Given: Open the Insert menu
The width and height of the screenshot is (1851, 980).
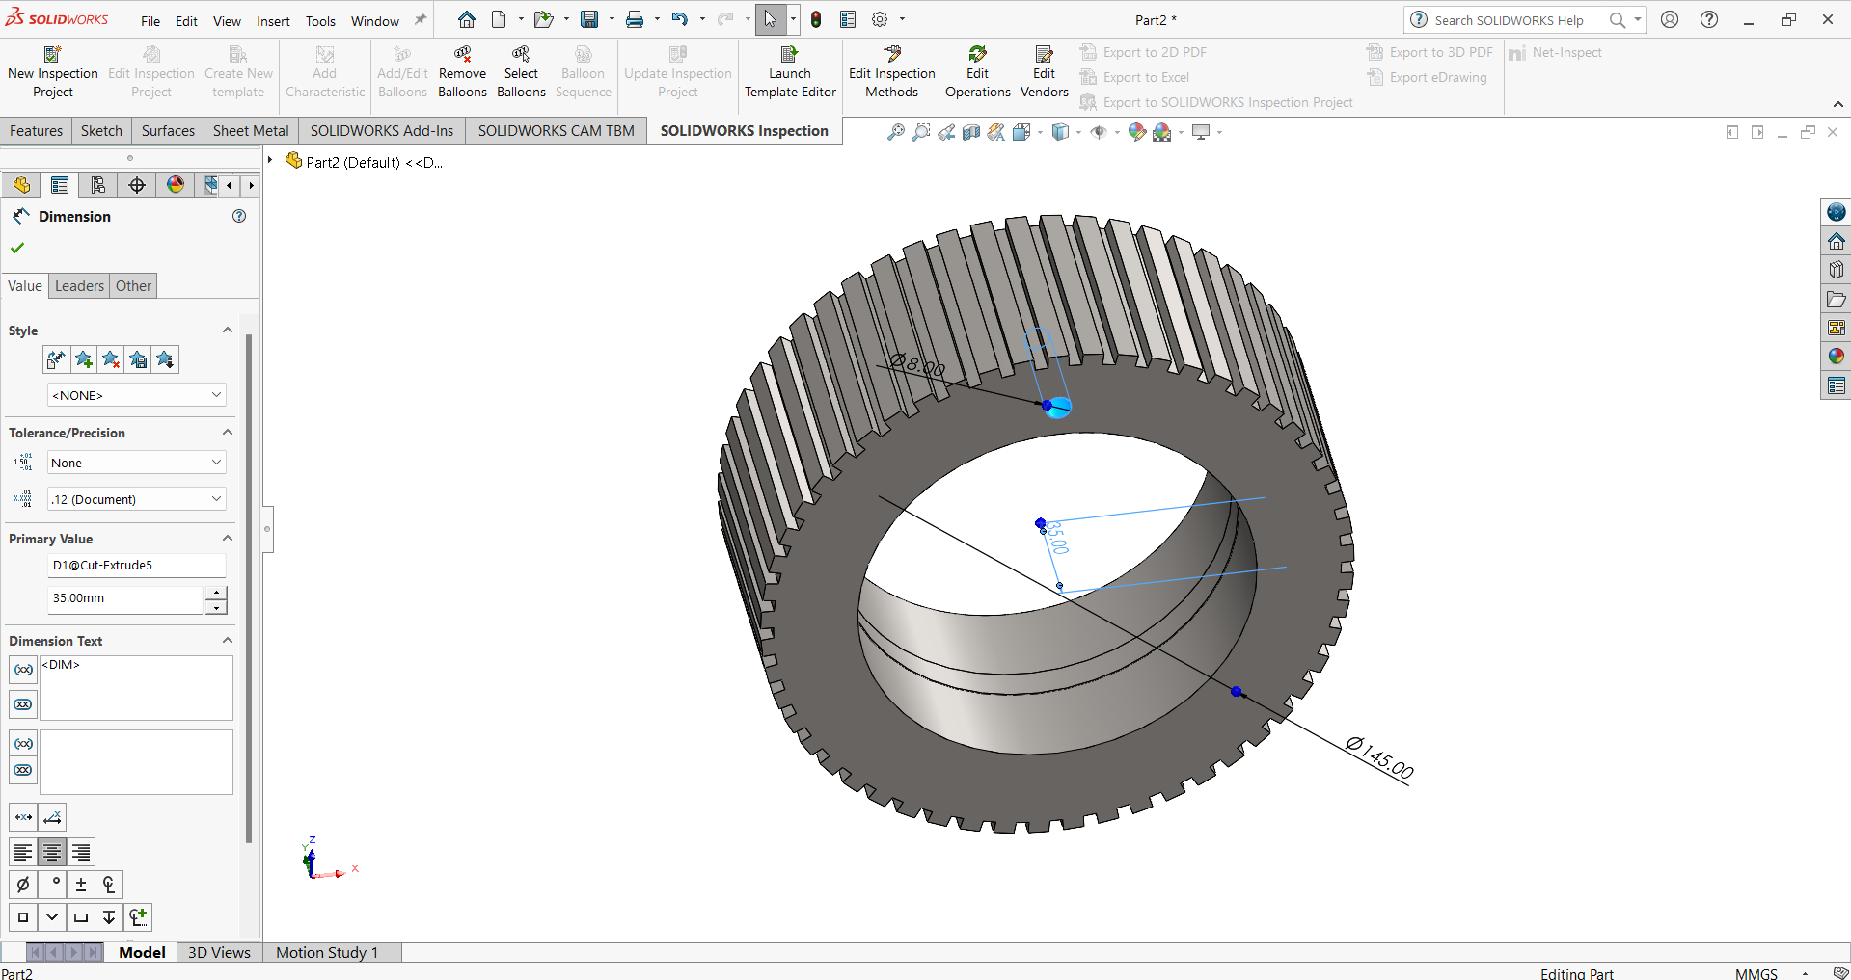Looking at the screenshot, I should click(x=273, y=20).
